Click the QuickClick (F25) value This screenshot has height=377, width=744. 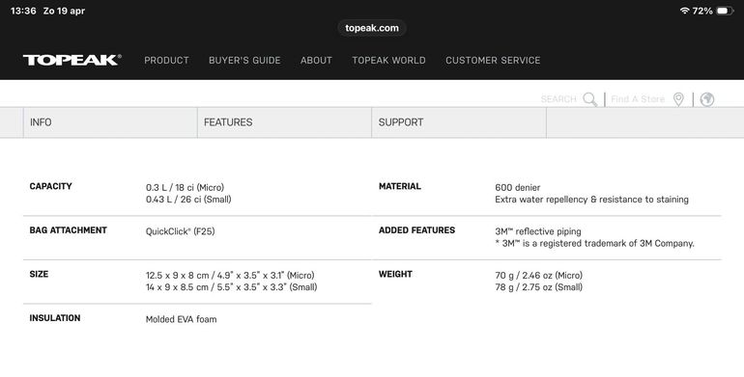[x=181, y=231]
